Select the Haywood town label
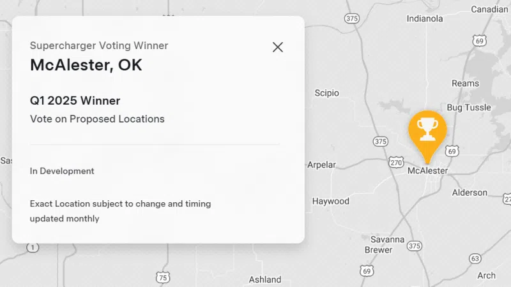This screenshot has width=511, height=287. 330,202
